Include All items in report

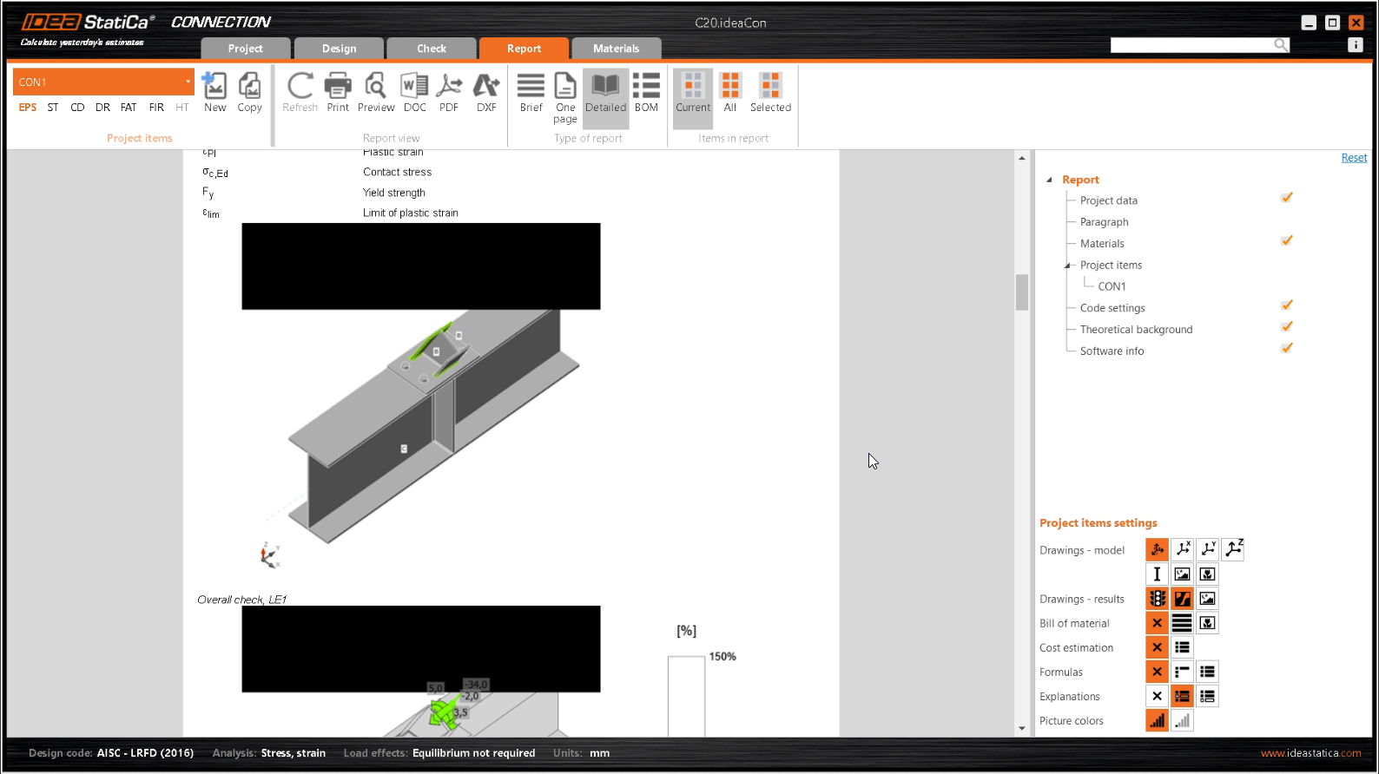[x=730, y=93]
